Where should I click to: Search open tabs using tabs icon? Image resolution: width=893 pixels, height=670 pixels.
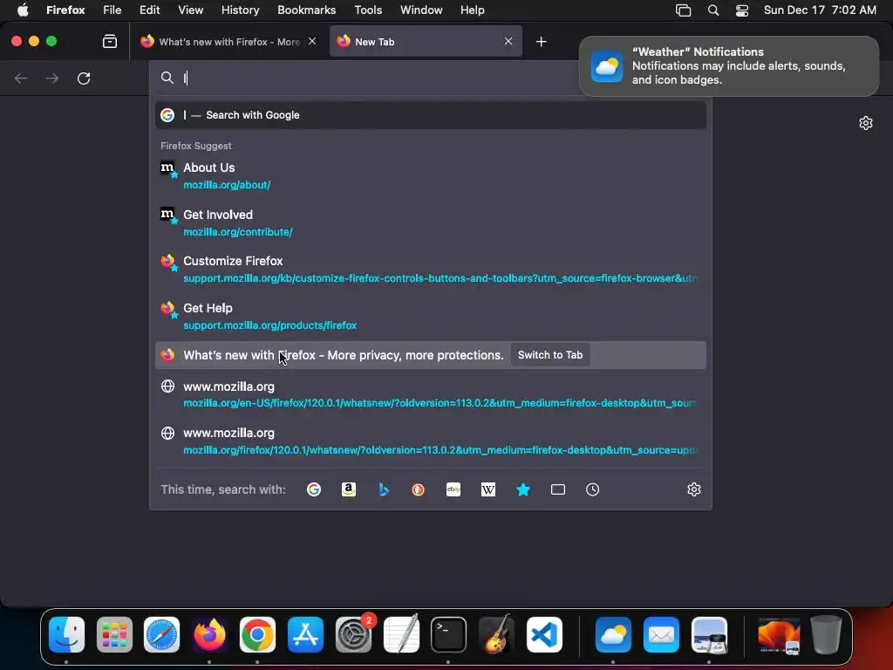point(558,489)
